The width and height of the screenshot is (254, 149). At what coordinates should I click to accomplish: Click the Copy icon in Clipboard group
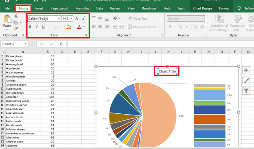point(16,22)
